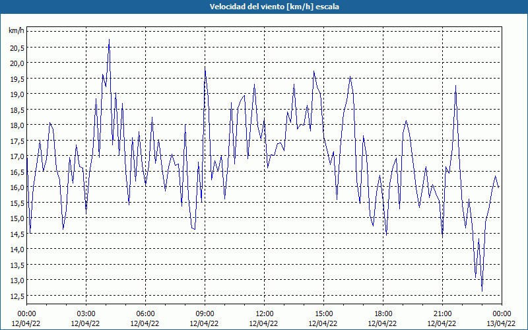Click the km/h unit label
Screen dimensions: 528x330
(16, 31)
